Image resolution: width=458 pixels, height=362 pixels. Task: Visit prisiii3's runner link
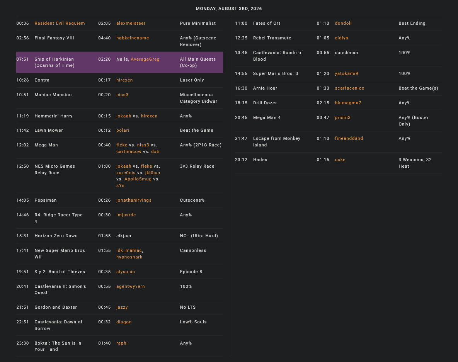tap(342, 118)
